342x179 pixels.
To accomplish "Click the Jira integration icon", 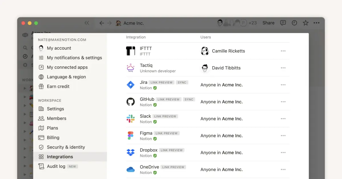I will click(x=131, y=85).
